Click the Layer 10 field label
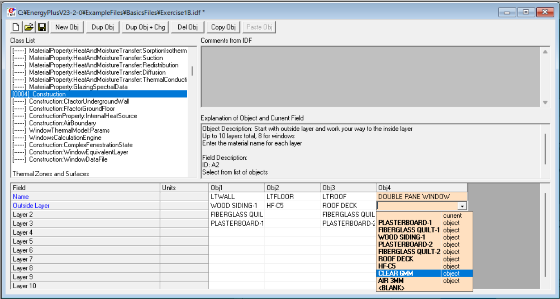The image size is (560, 299). (x=85, y=286)
